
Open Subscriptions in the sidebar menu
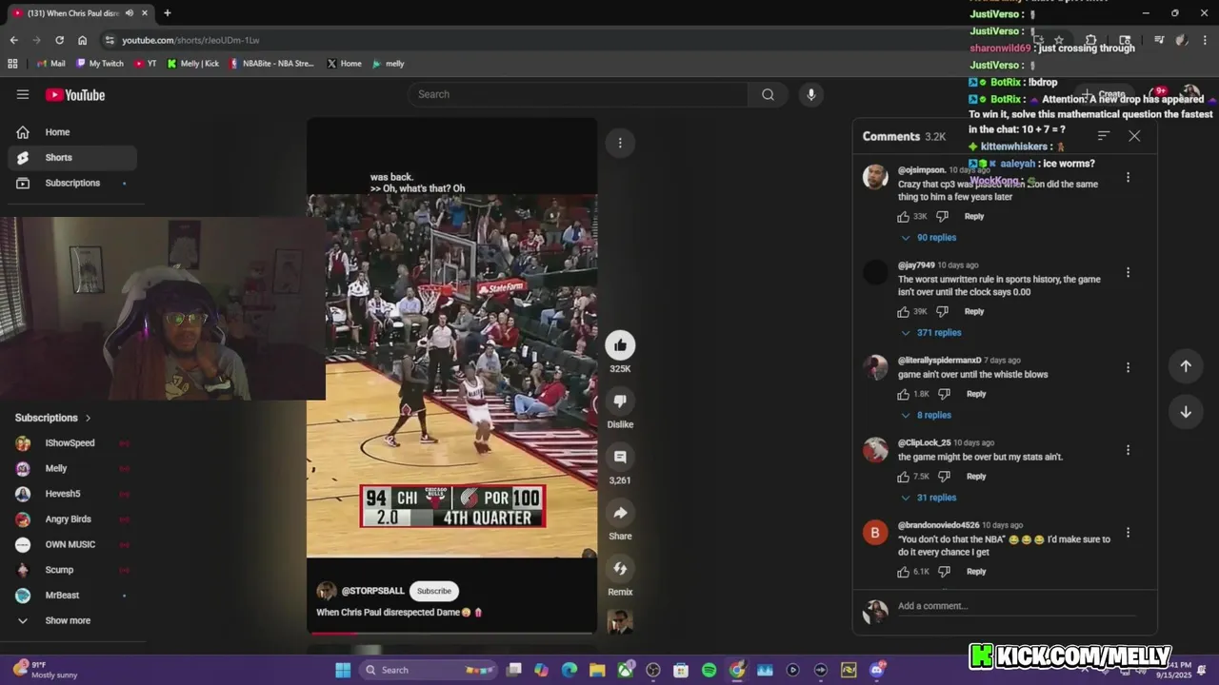(72, 183)
